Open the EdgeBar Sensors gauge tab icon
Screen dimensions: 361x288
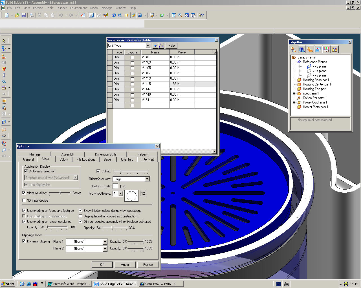(326, 49)
